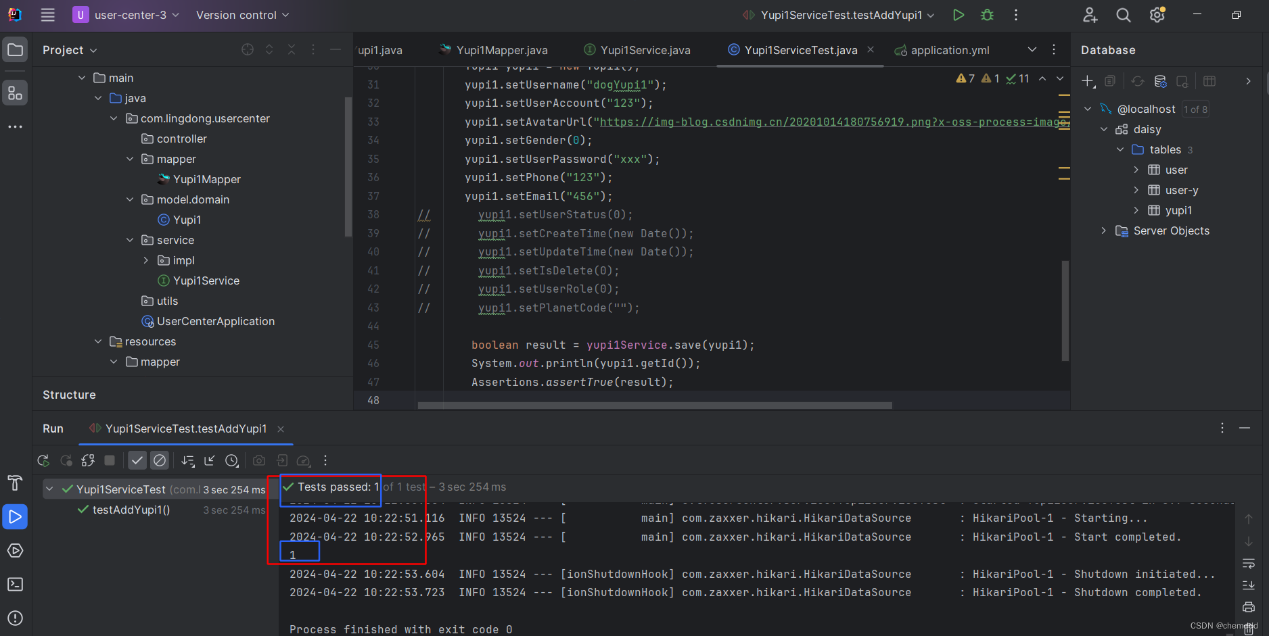The height and width of the screenshot is (636, 1269).
Task: Open More tool windows ellipsis in sidebar
Action: 15,126
